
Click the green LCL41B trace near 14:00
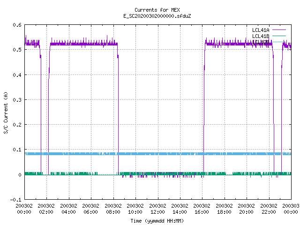pyautogui.click(x=180, y=174)
